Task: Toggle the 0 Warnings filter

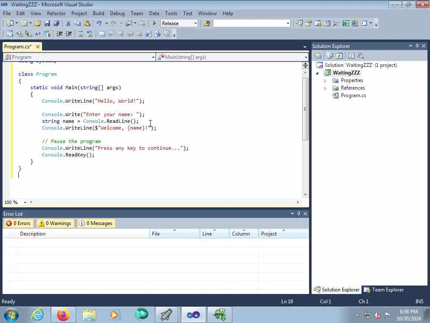Action: [x=55, y=223]
